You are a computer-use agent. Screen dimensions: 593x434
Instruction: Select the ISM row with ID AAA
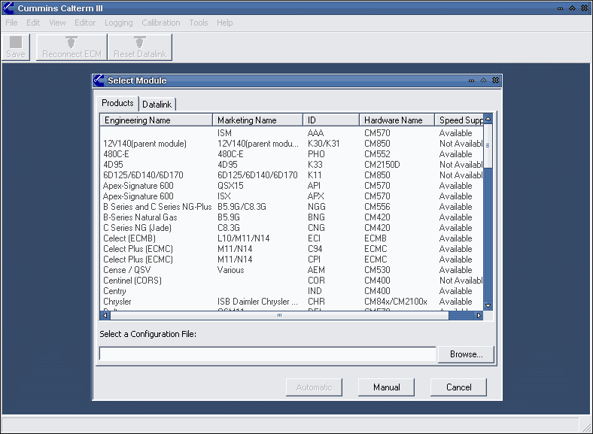[x=291, y=133]
